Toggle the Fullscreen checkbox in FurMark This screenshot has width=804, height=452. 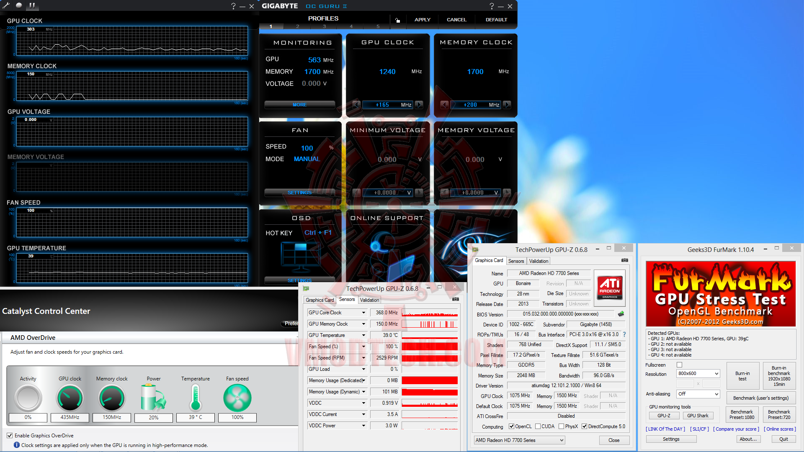679,365
